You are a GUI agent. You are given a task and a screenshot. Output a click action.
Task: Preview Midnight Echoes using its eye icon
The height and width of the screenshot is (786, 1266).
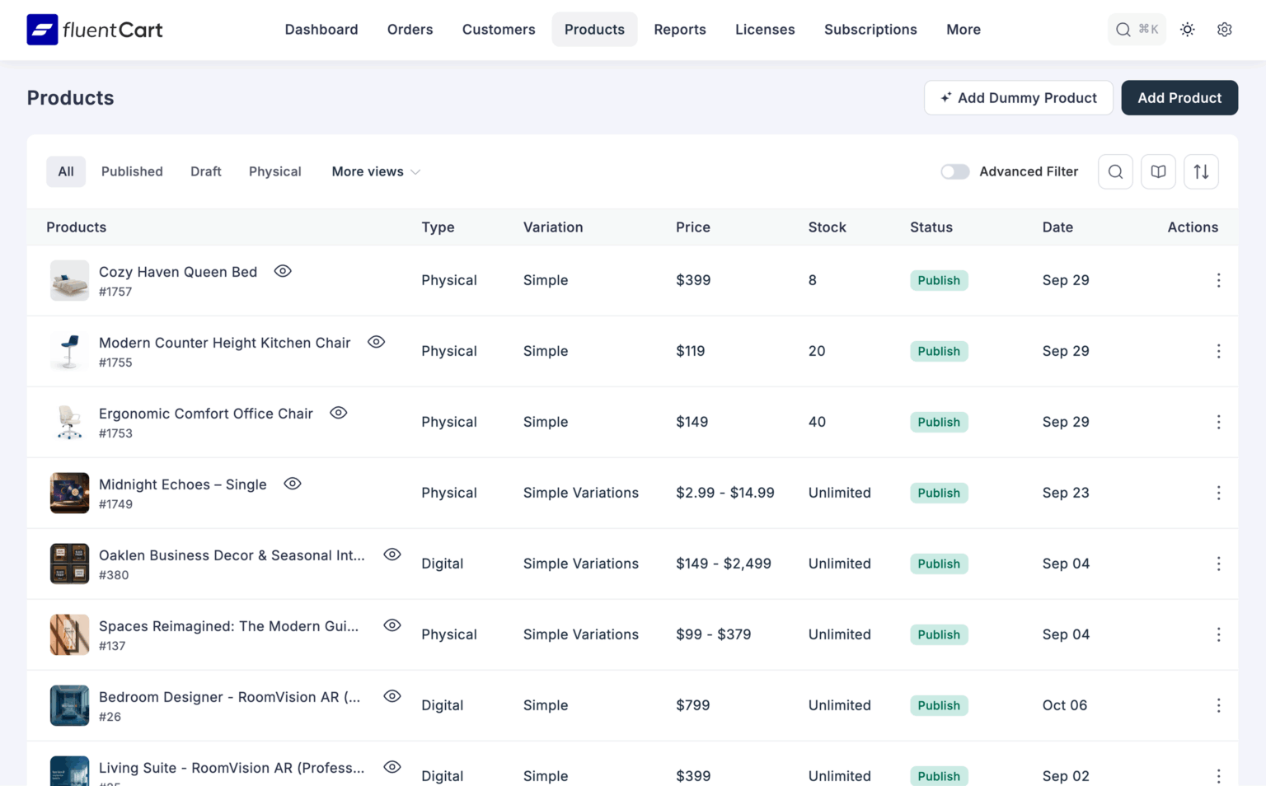tap(293, 484)
